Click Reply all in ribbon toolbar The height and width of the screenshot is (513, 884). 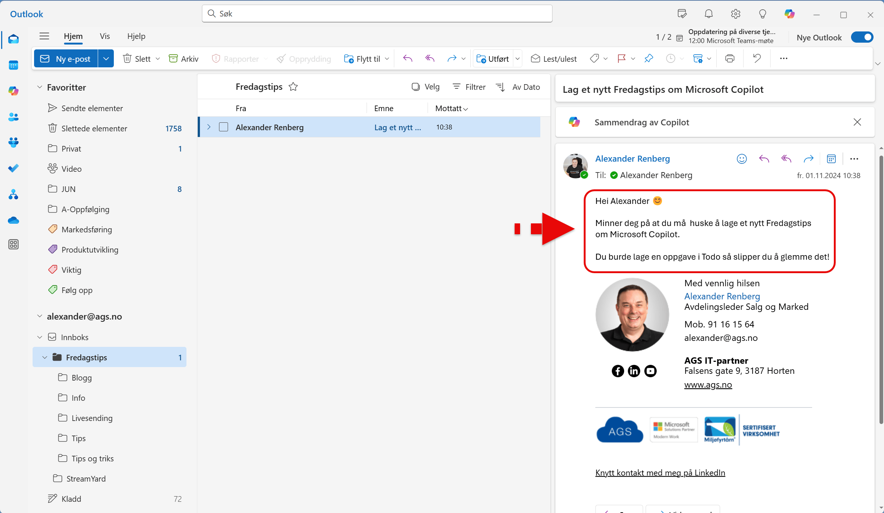click(430, 58)
